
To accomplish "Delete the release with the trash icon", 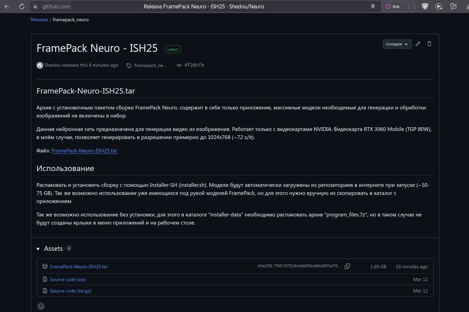I will (x=429, y=44).
